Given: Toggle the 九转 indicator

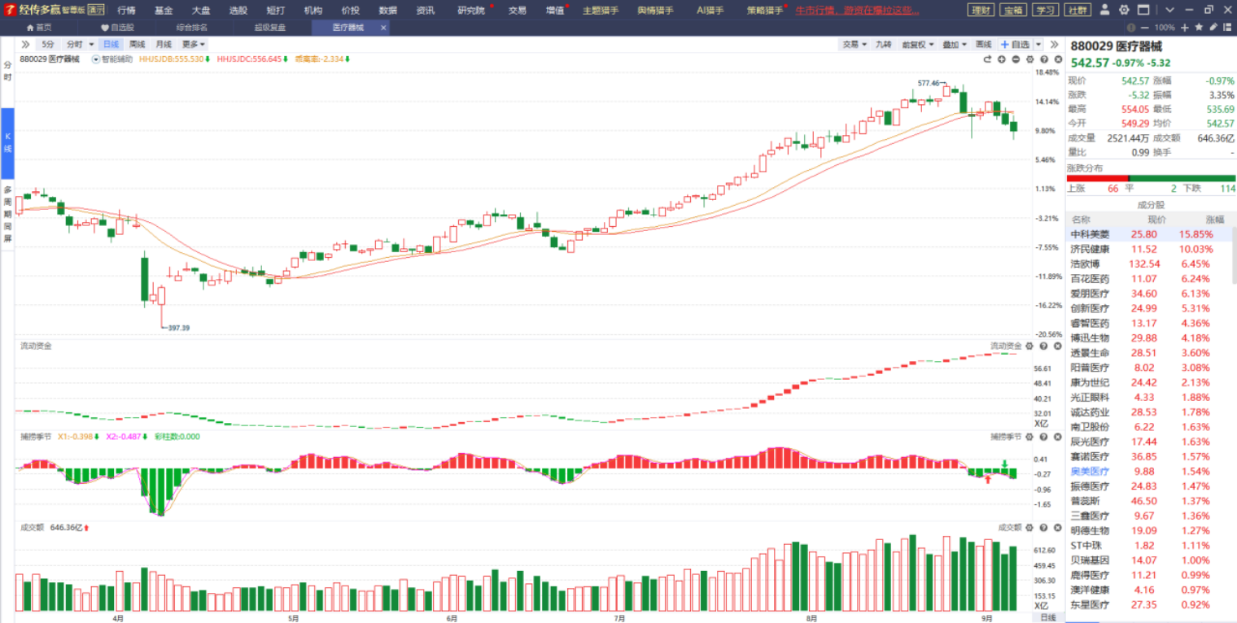Looking at the screenshot, I should click(x=884, y=44).
